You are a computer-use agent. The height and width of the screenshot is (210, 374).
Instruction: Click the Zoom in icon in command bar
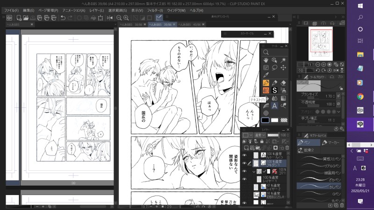[126, 18]
